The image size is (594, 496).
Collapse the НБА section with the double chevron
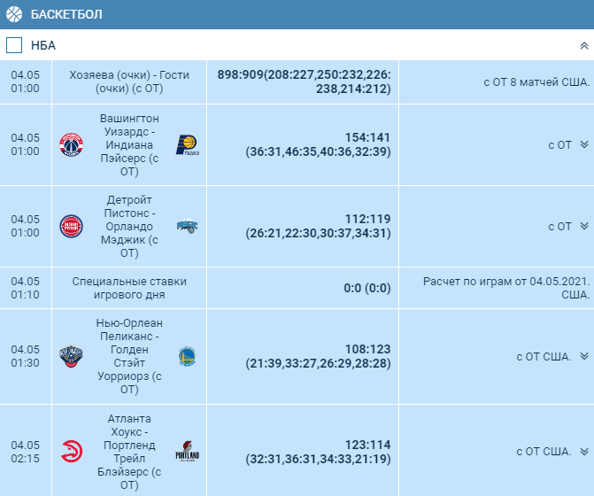point(584,46)
